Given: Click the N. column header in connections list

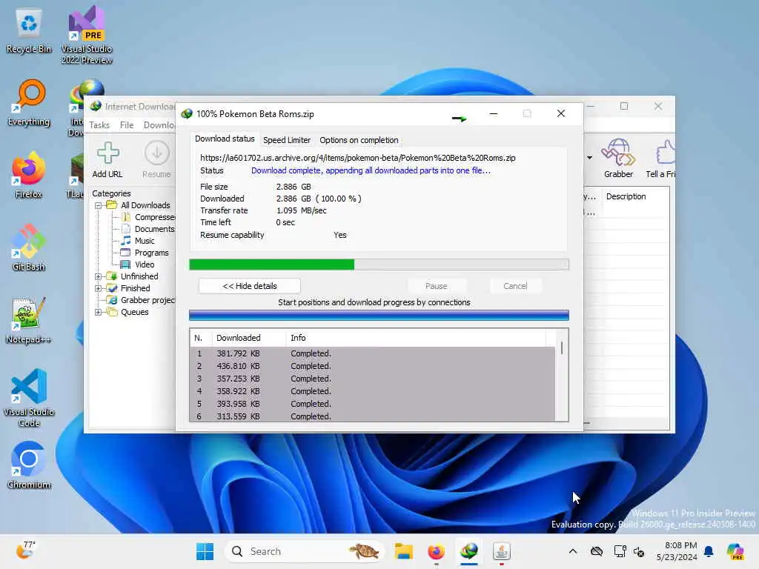Looking at the screenshot, I should click(x=200, y=338).
